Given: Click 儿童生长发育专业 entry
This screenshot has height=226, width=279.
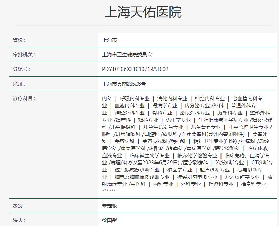Looking at the screenshot, I should (163, 127).
